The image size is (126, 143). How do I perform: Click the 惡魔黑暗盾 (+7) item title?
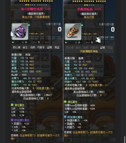pyautogui.click(x=89, y=9)
